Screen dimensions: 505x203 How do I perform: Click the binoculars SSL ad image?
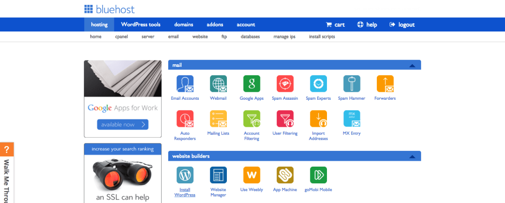click(123, 174)
